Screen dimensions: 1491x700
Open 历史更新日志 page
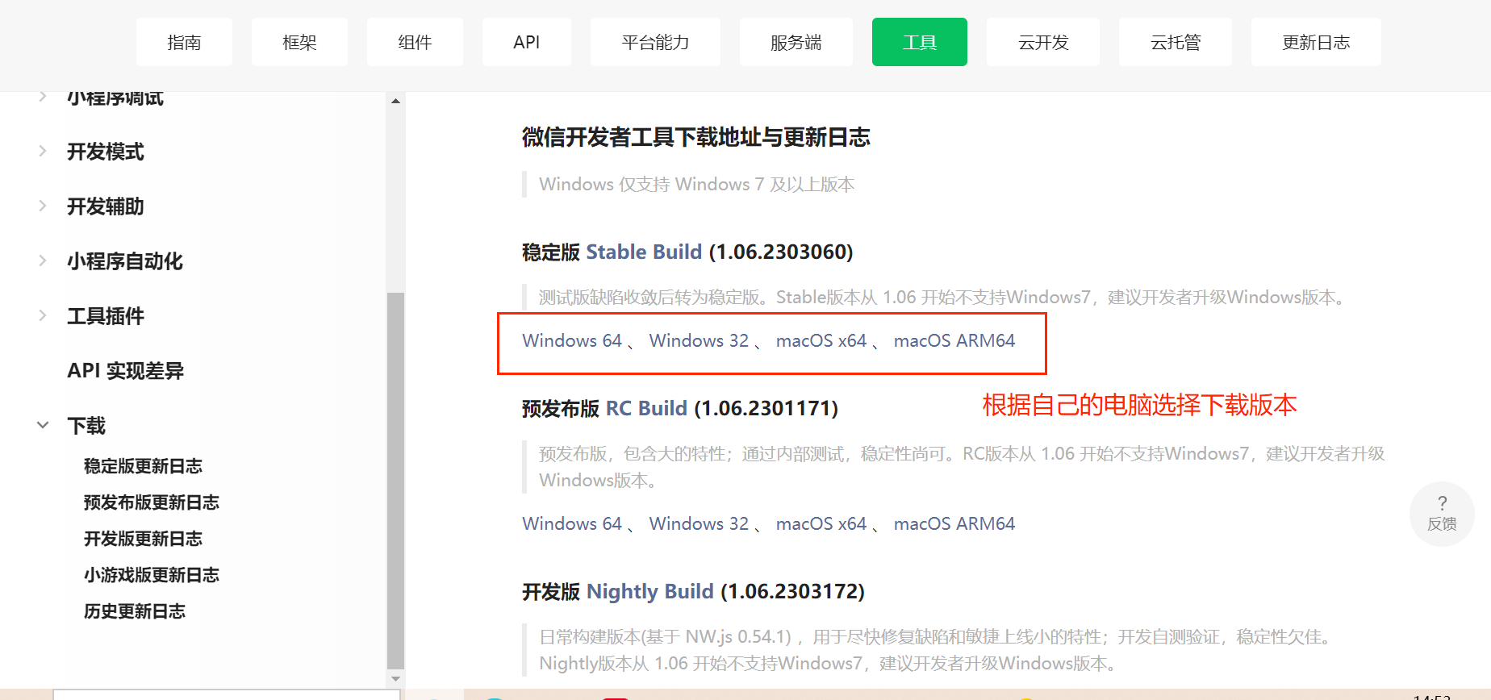click(135, 611)
